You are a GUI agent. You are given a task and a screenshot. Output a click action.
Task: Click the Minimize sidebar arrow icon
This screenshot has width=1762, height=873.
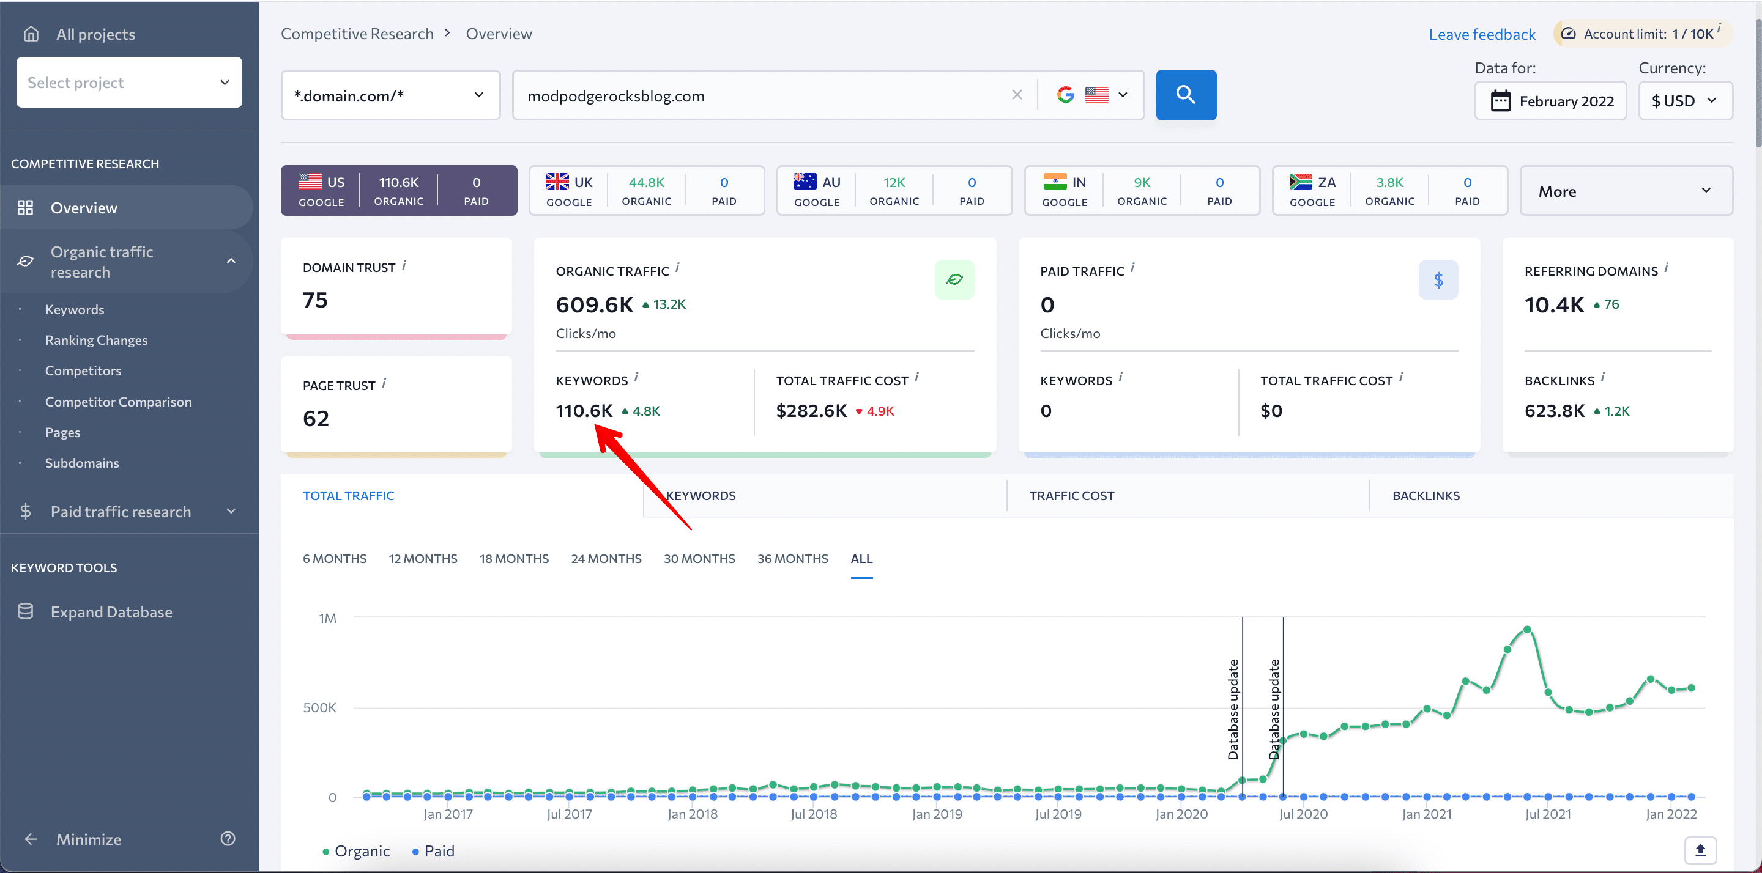[x=31, y=839]
